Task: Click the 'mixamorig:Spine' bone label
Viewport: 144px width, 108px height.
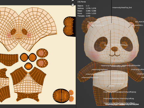Action: tap(118, 78)
